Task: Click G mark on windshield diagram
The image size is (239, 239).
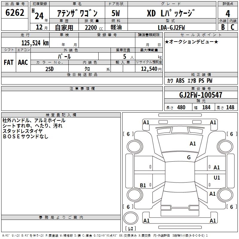Action: coord(189,157)
